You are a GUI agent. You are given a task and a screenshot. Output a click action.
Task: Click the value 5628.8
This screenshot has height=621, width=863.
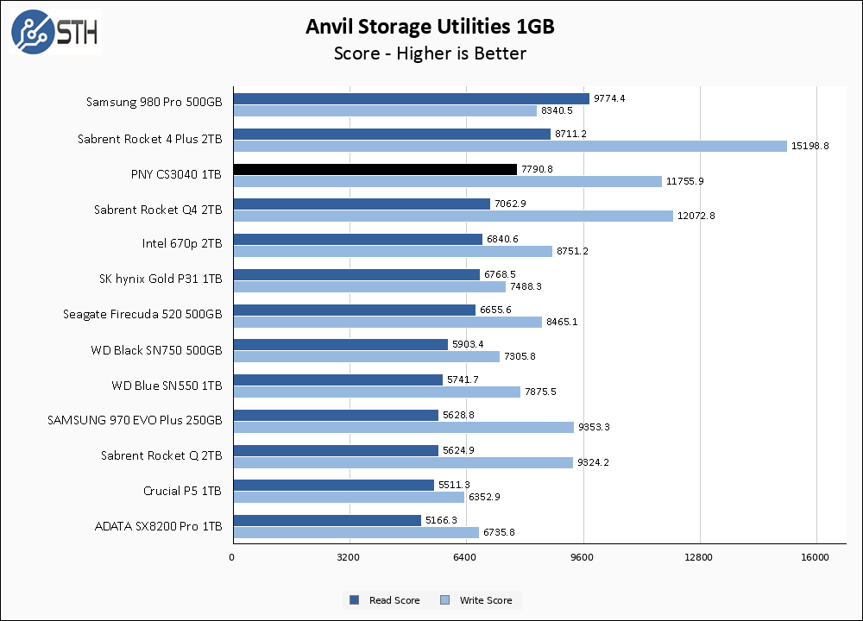pos(458,415)
